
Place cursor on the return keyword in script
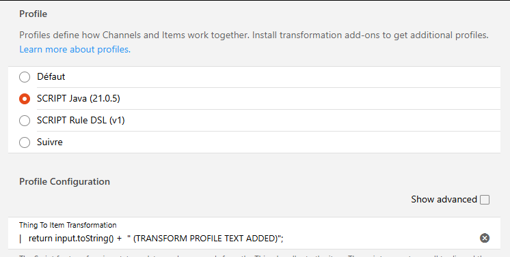(40, 238)
